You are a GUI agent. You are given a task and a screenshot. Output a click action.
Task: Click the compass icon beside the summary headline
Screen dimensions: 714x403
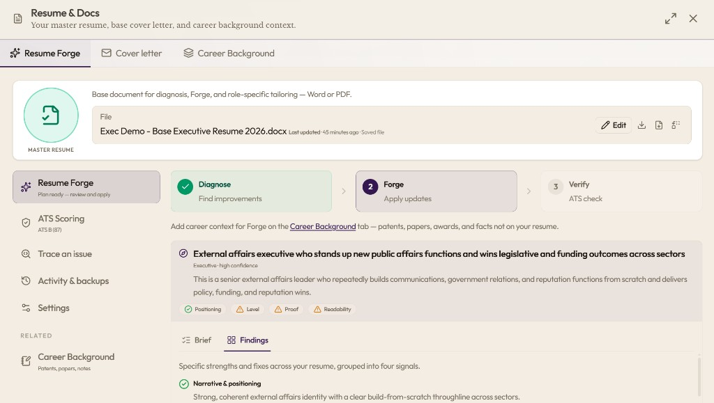(x=183, y=253)
